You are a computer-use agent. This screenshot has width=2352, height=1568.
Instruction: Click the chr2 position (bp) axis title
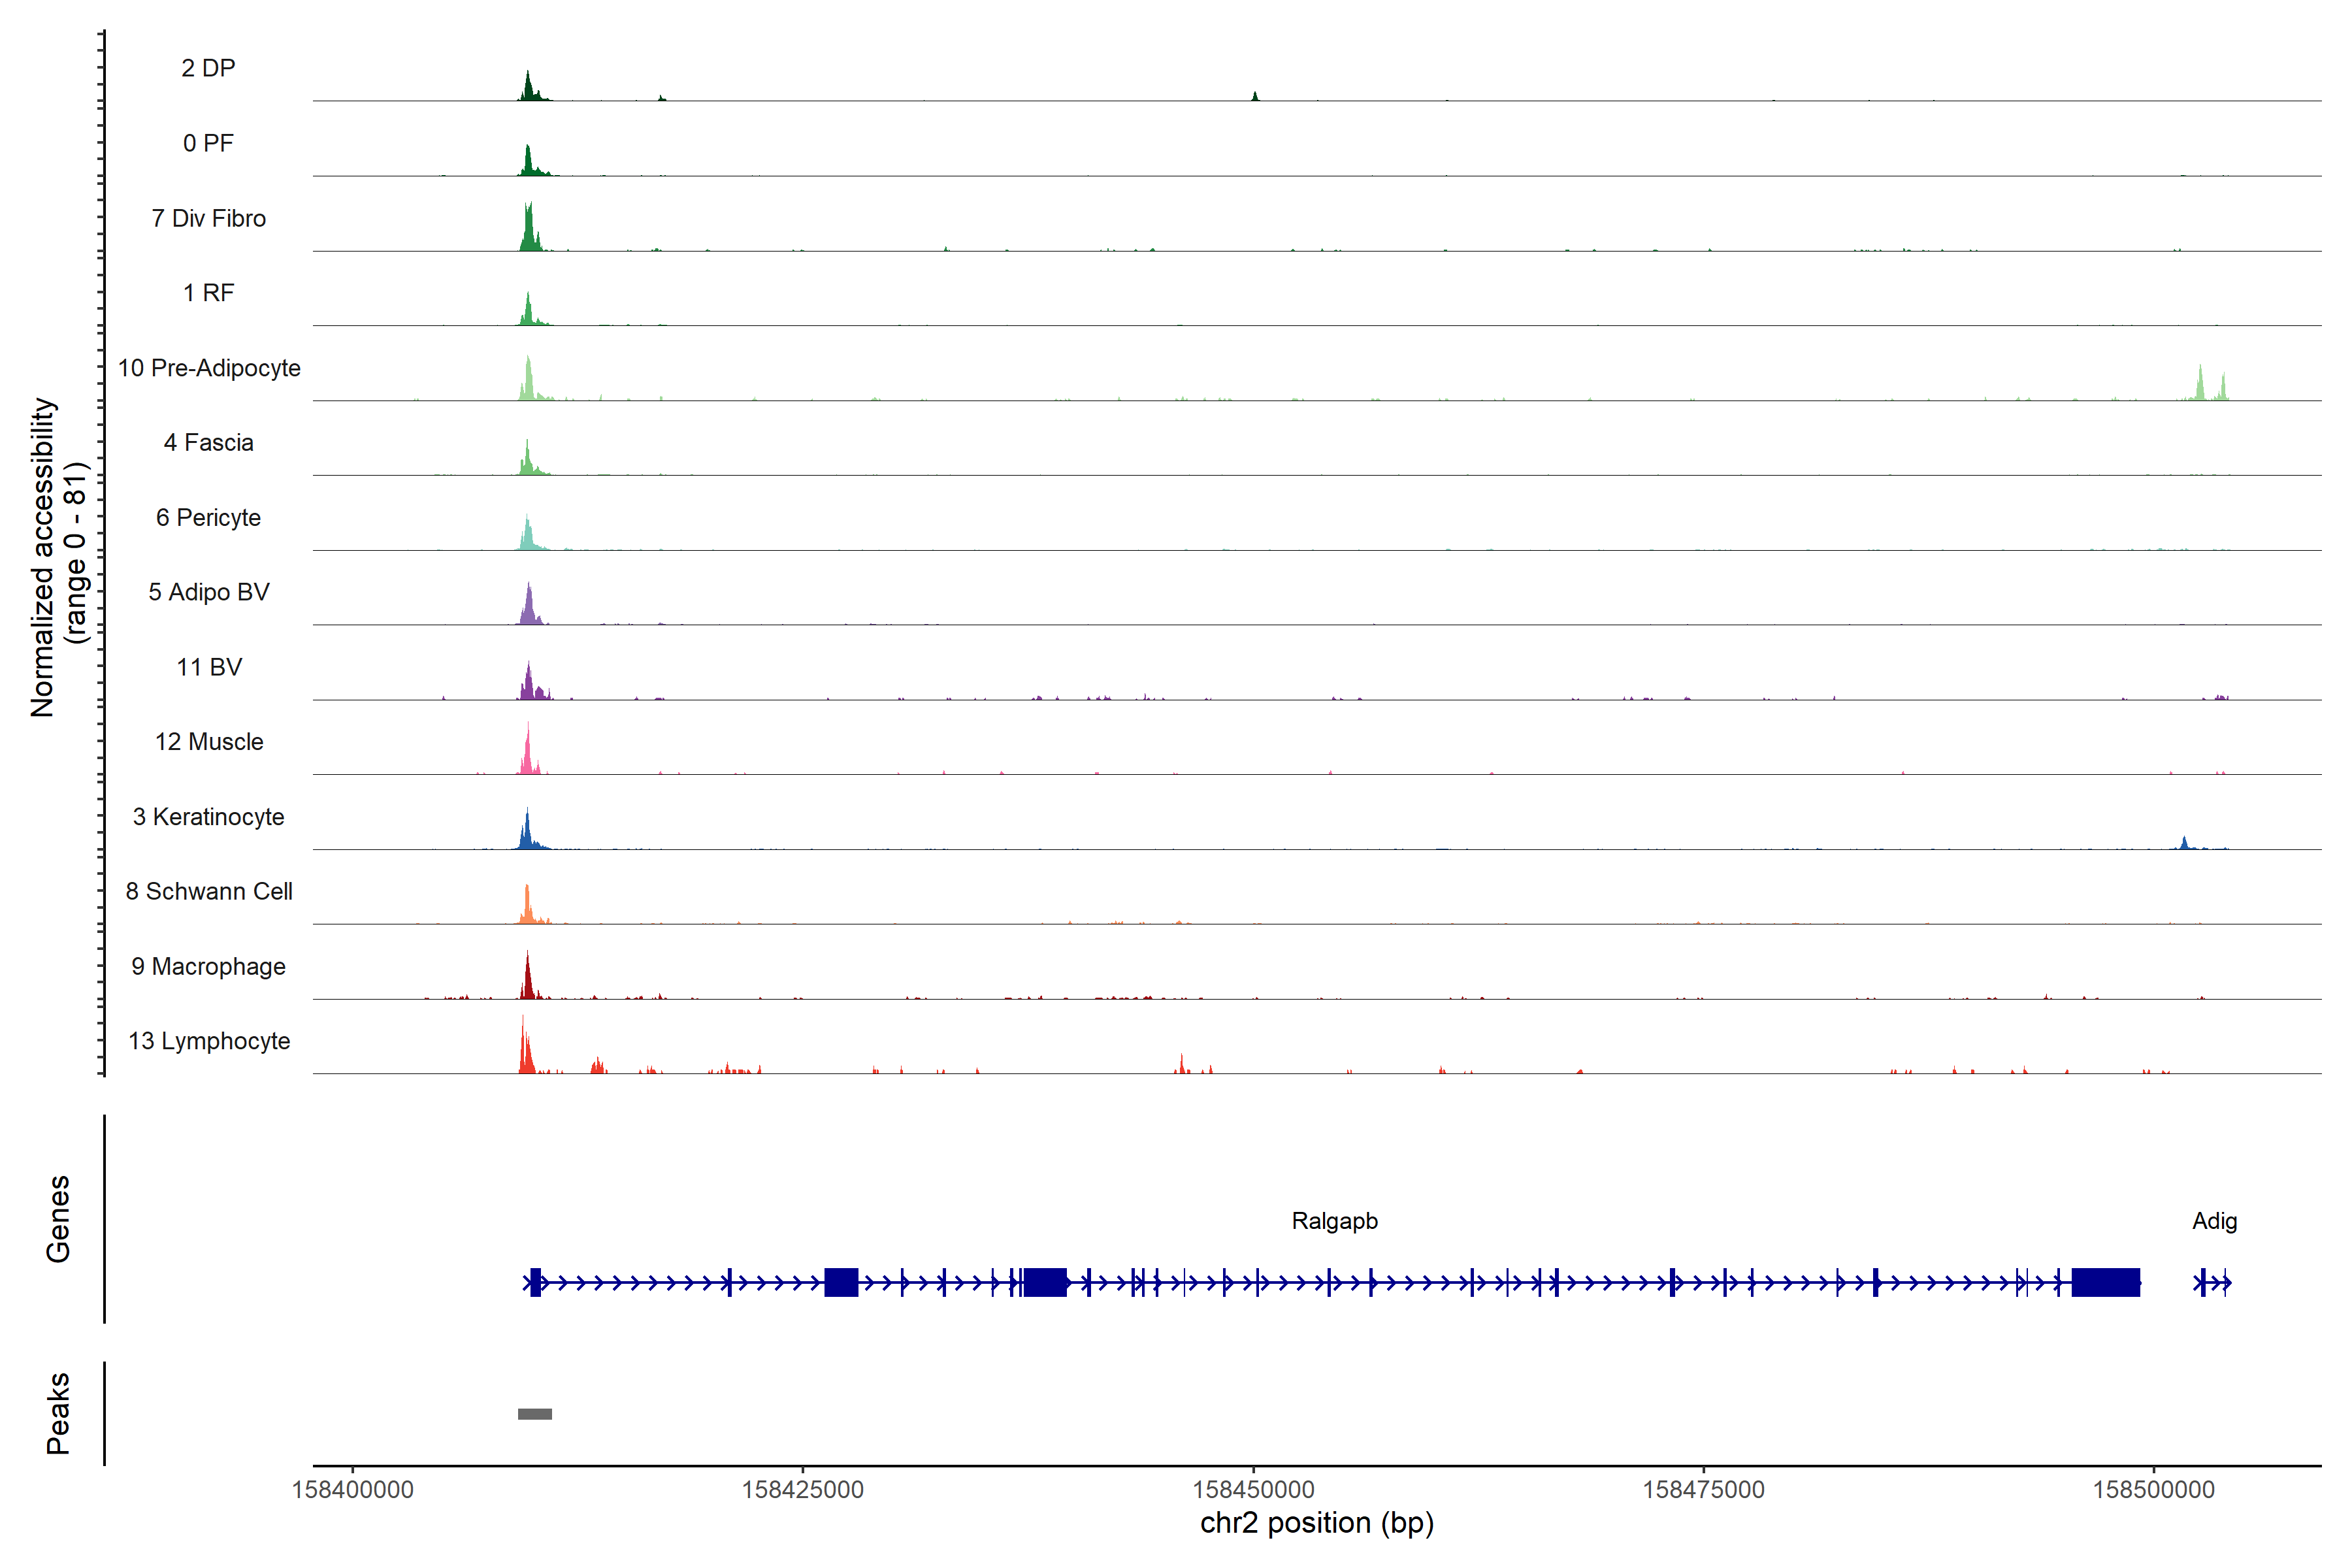[1316, 1523]
